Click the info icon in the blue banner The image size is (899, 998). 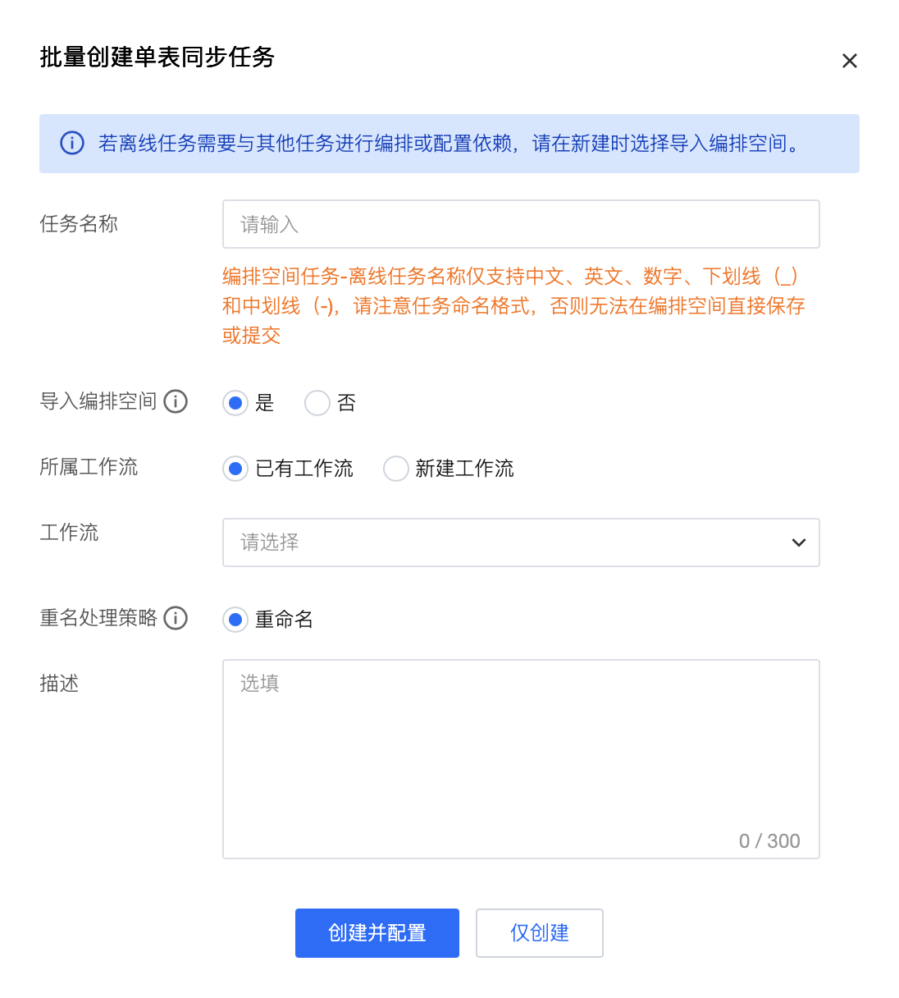click(72, 143)
